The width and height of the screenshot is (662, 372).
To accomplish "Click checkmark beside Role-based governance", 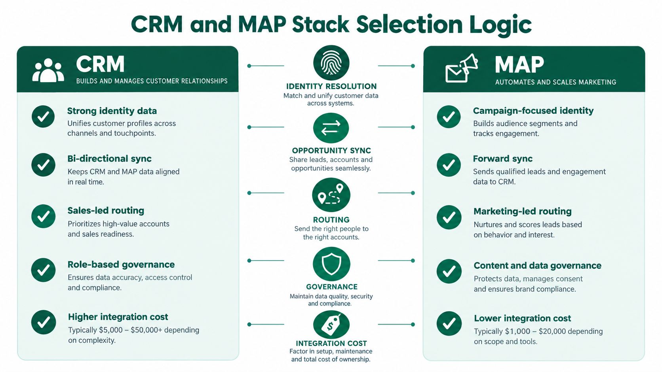I will tap(44, 270).
